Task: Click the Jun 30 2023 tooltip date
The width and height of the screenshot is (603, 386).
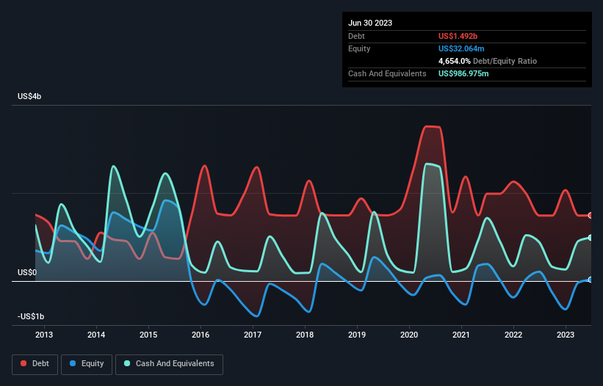Action: (370, 23)
